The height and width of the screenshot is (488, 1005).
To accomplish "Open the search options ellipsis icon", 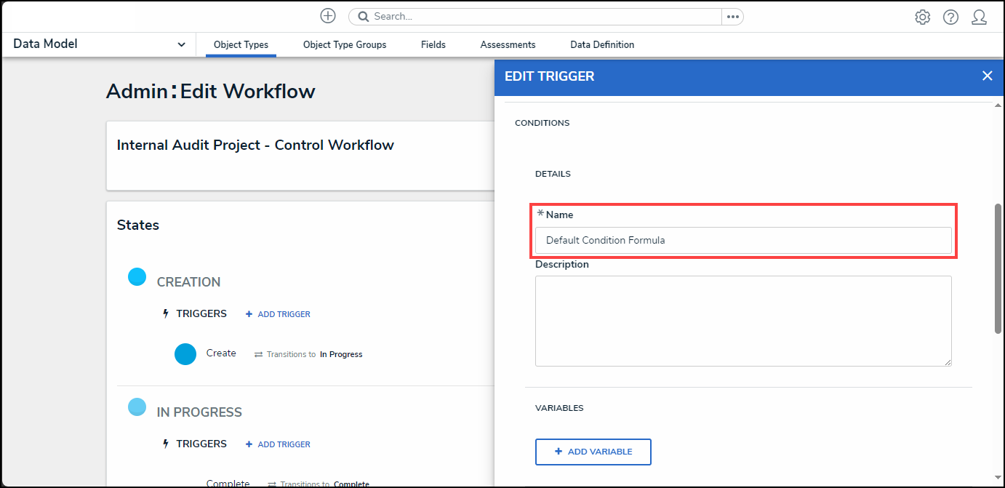I will (732, 17).
